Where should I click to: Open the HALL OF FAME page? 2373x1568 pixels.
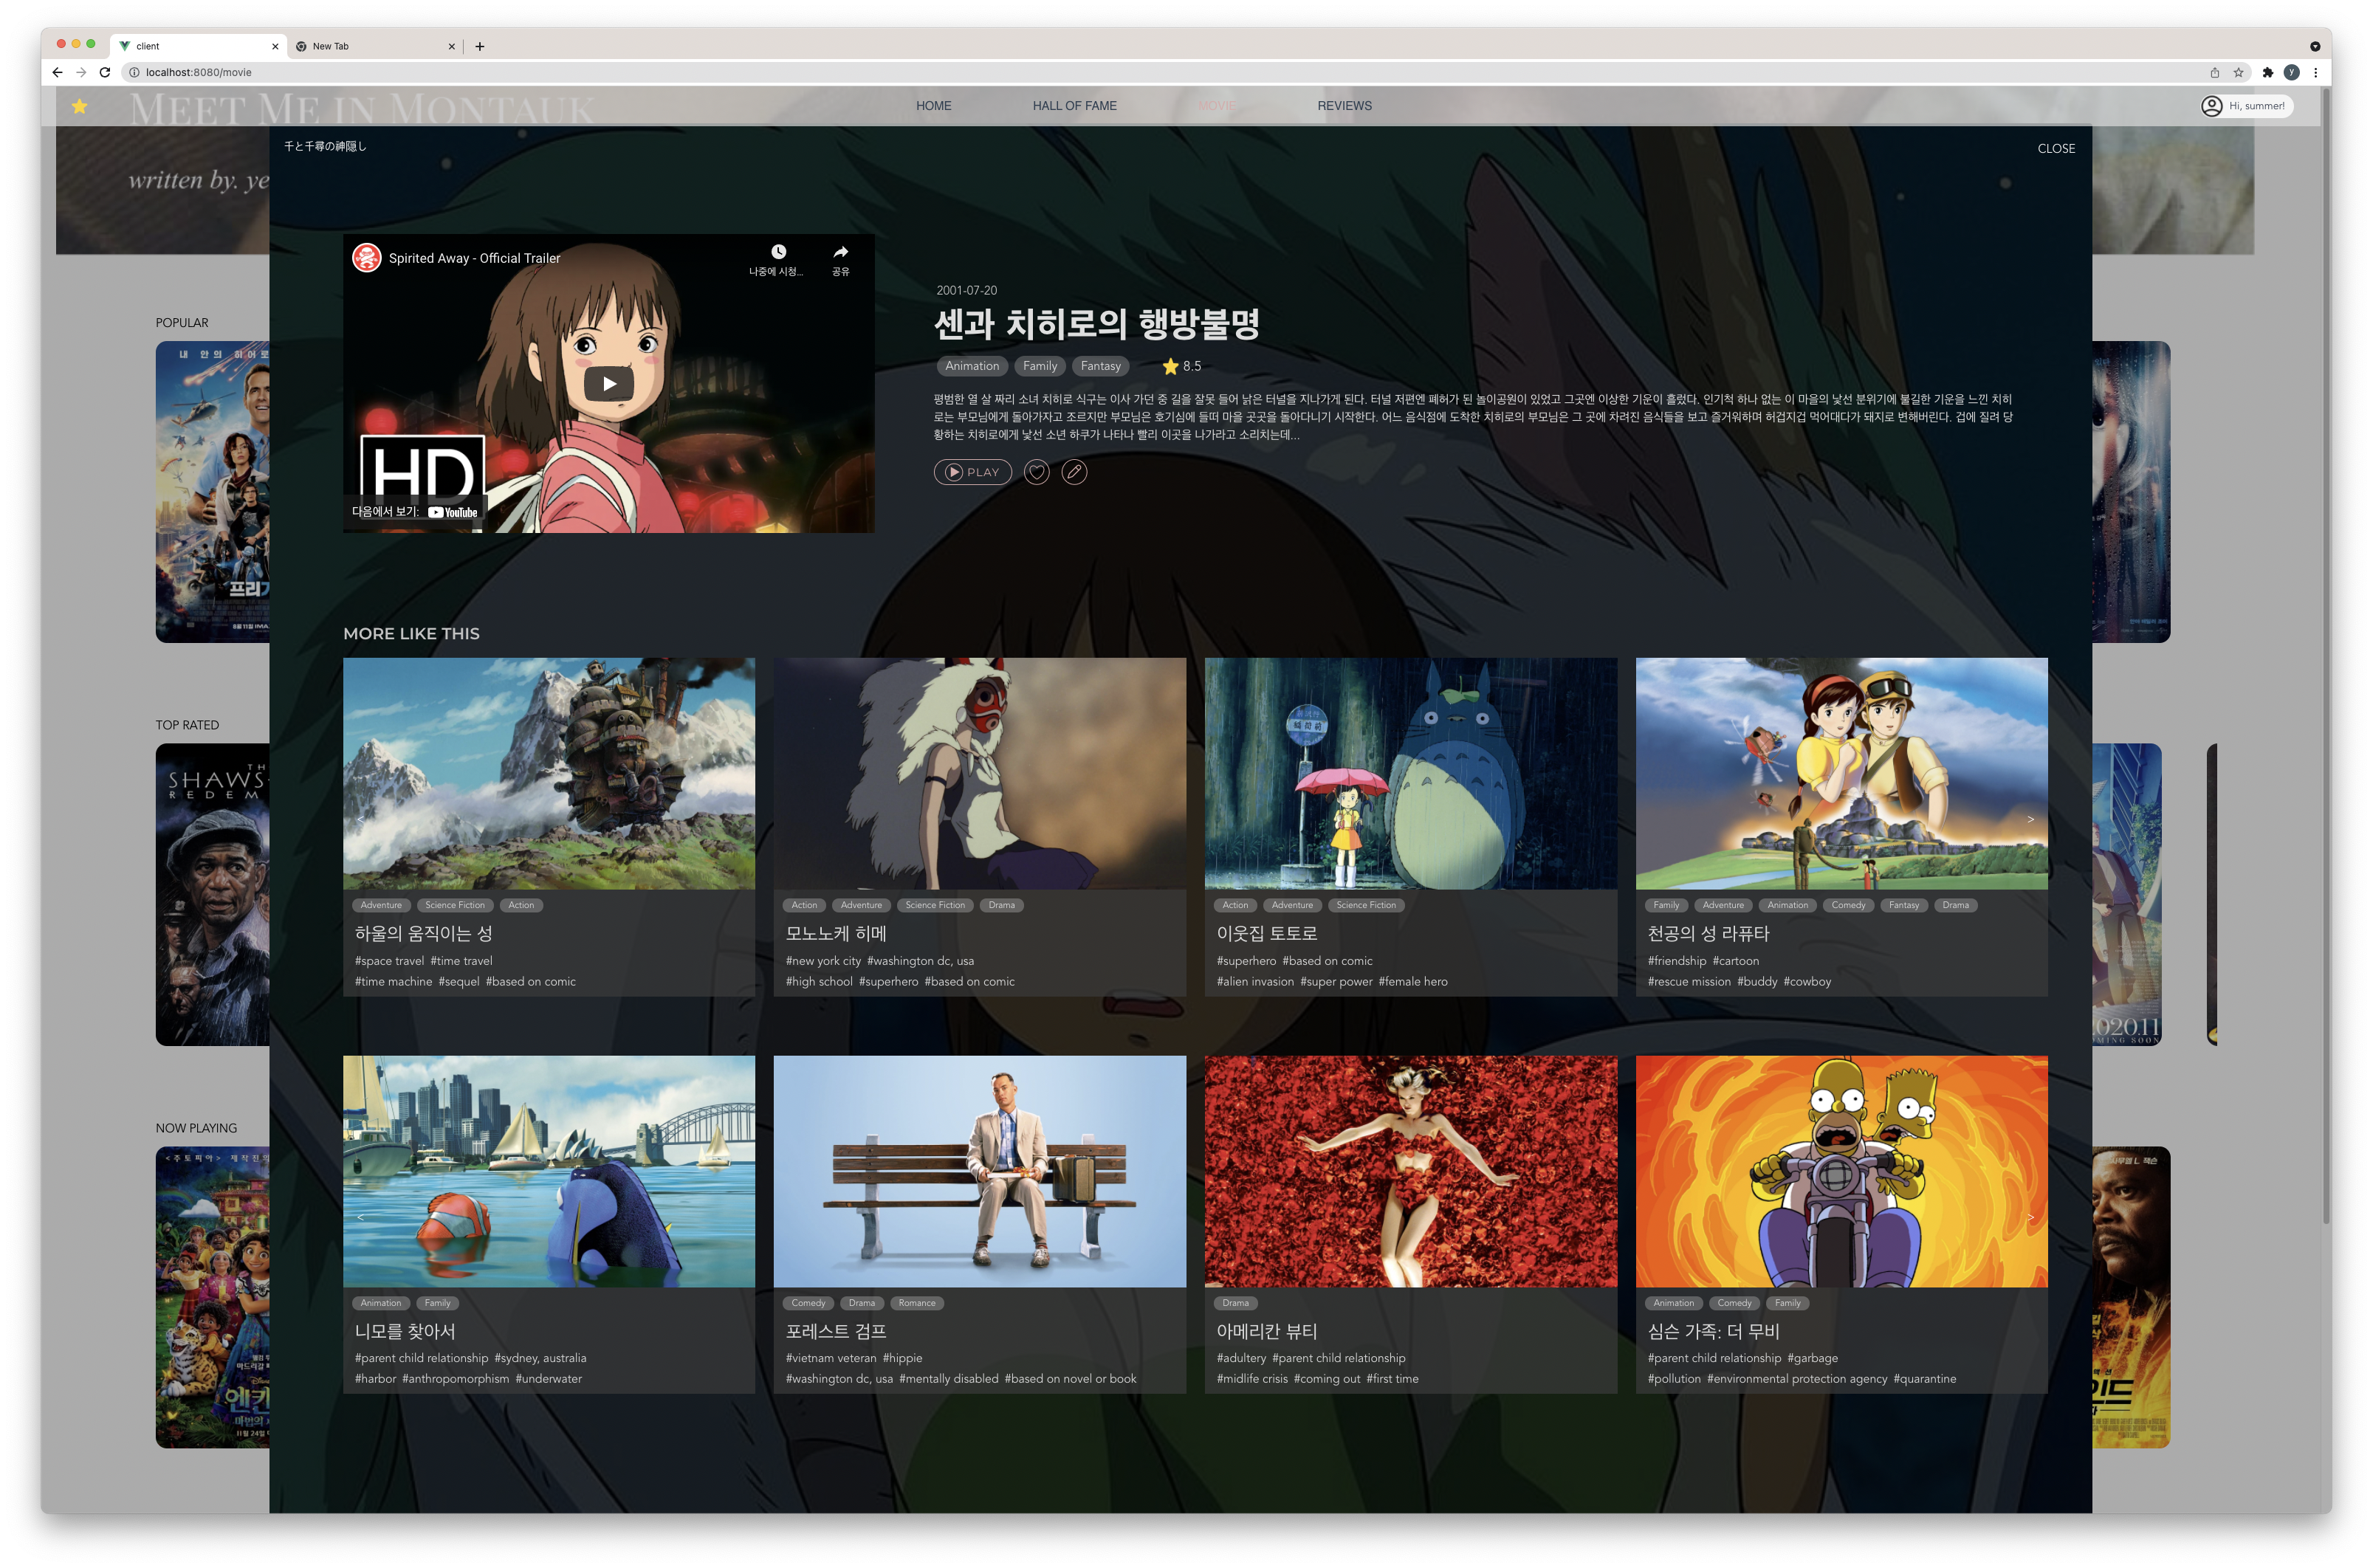[x=1074, y=105]
